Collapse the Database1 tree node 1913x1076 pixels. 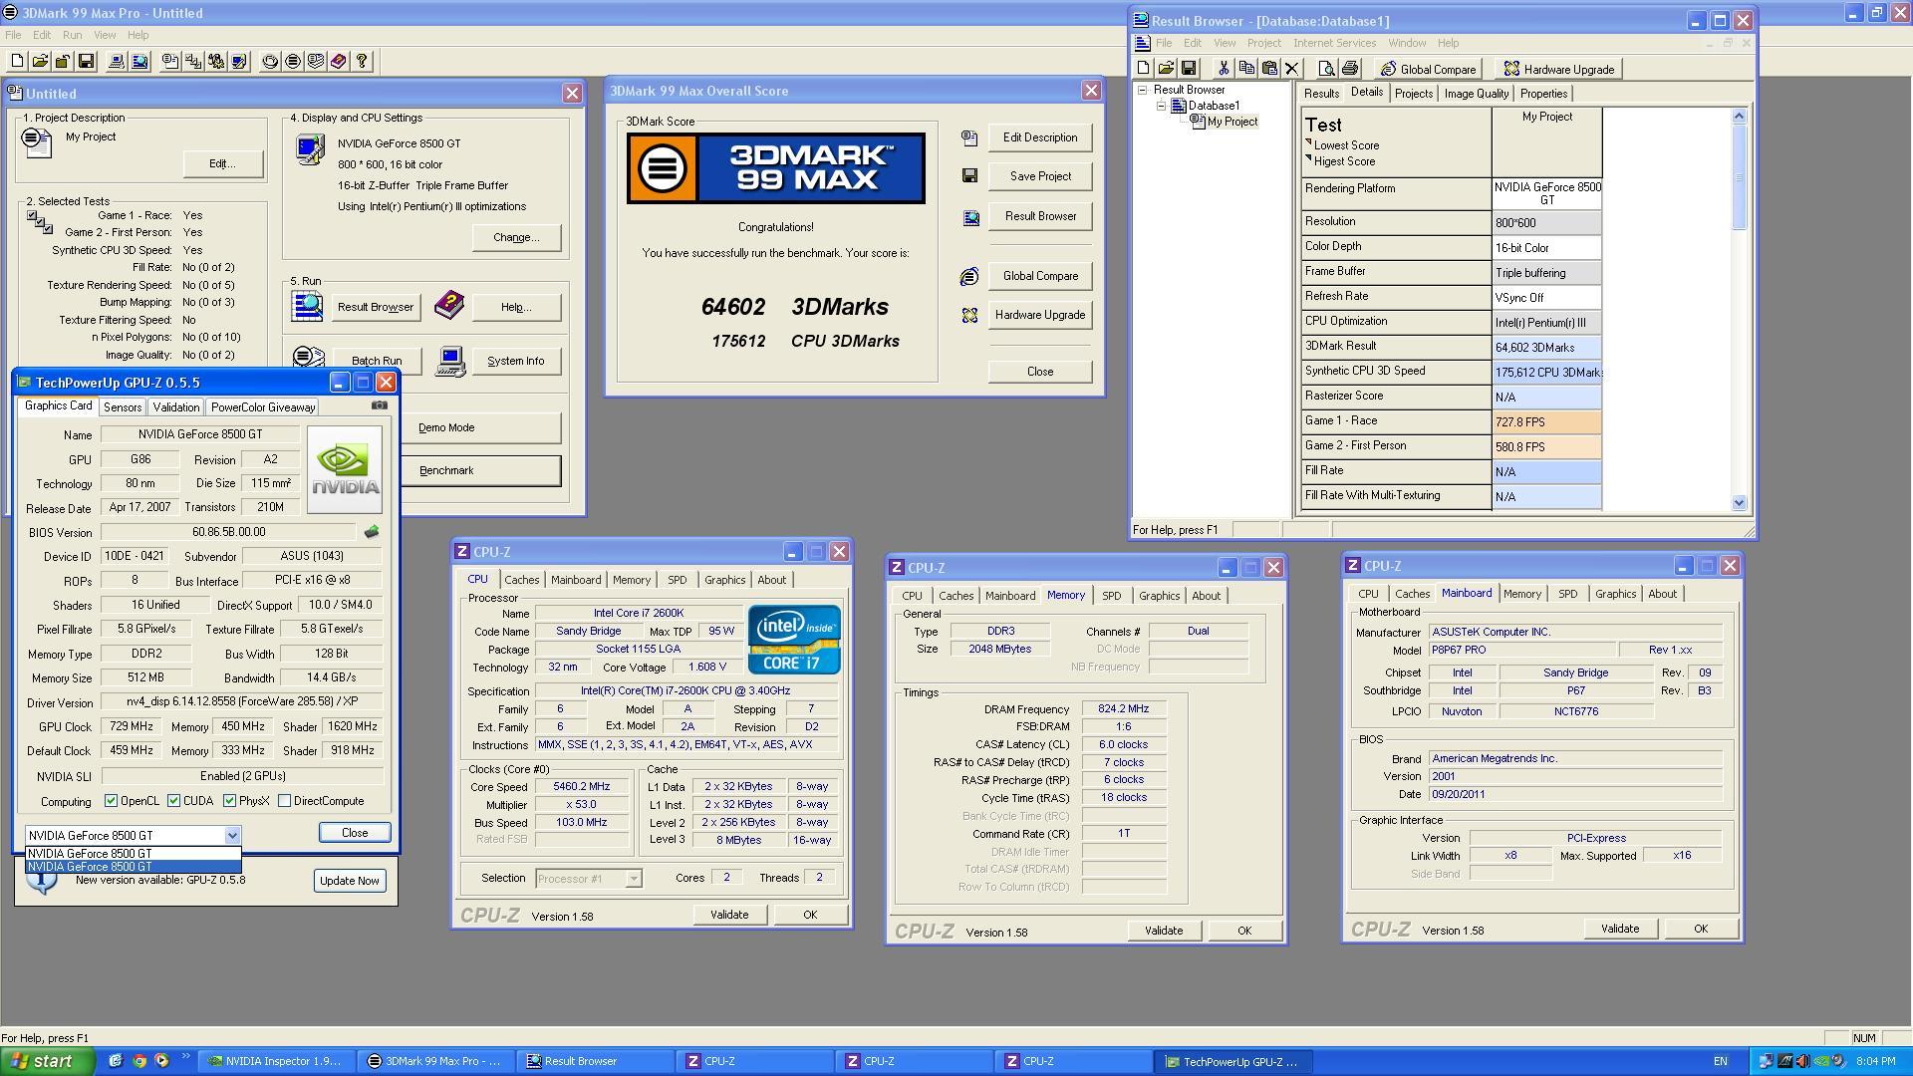coord(1161,106)
